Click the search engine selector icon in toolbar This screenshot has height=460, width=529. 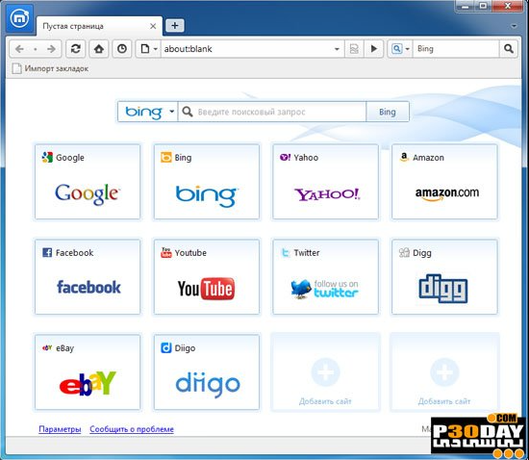[396, 49]
